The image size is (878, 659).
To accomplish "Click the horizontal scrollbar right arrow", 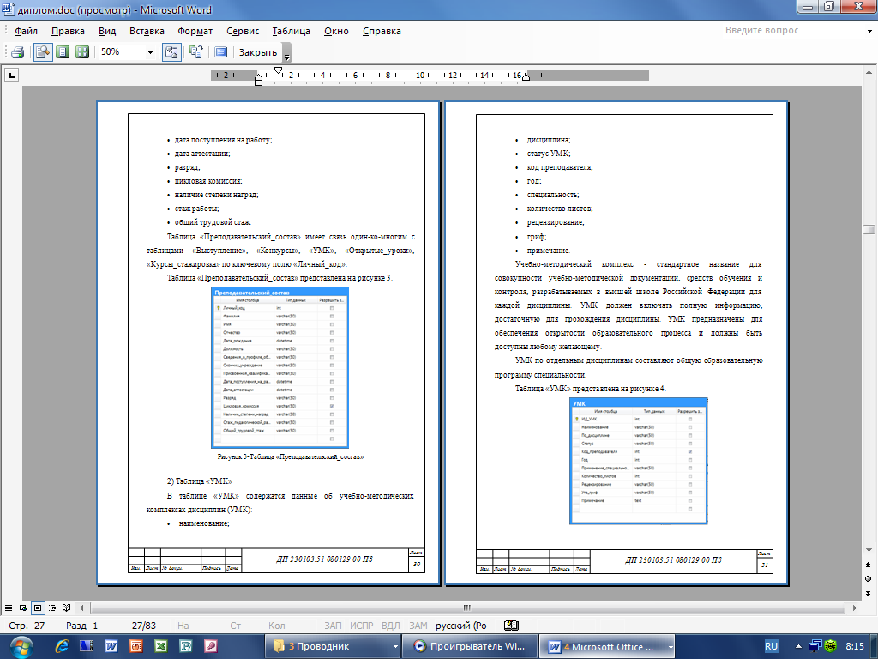I will tap(855, 608).
